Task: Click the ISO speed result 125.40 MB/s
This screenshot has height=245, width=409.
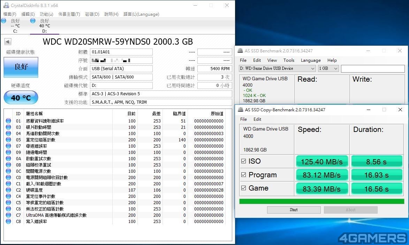Action: pos(322,162)
